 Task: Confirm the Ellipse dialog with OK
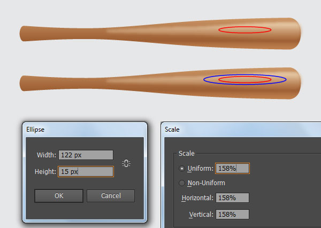[59, 196]
